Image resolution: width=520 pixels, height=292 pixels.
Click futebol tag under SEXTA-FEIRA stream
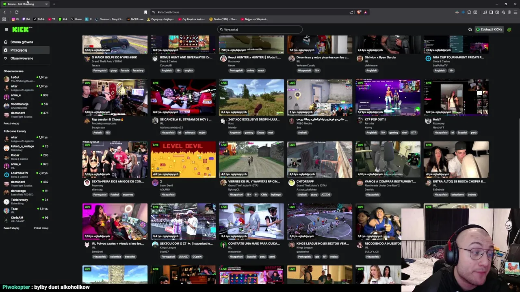coord(115,195)
